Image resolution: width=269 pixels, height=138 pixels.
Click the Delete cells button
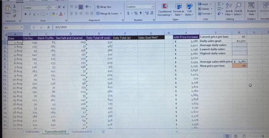click(205, 9)
